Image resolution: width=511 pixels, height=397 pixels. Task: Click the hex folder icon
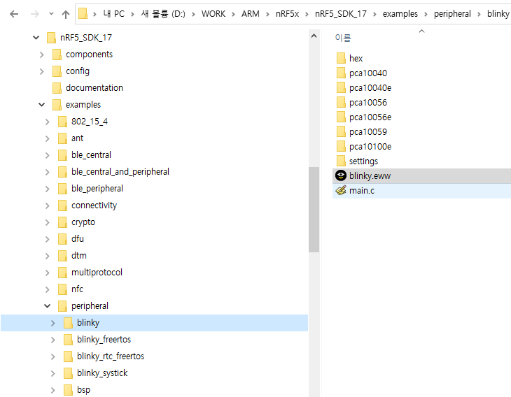click(341, 58)
